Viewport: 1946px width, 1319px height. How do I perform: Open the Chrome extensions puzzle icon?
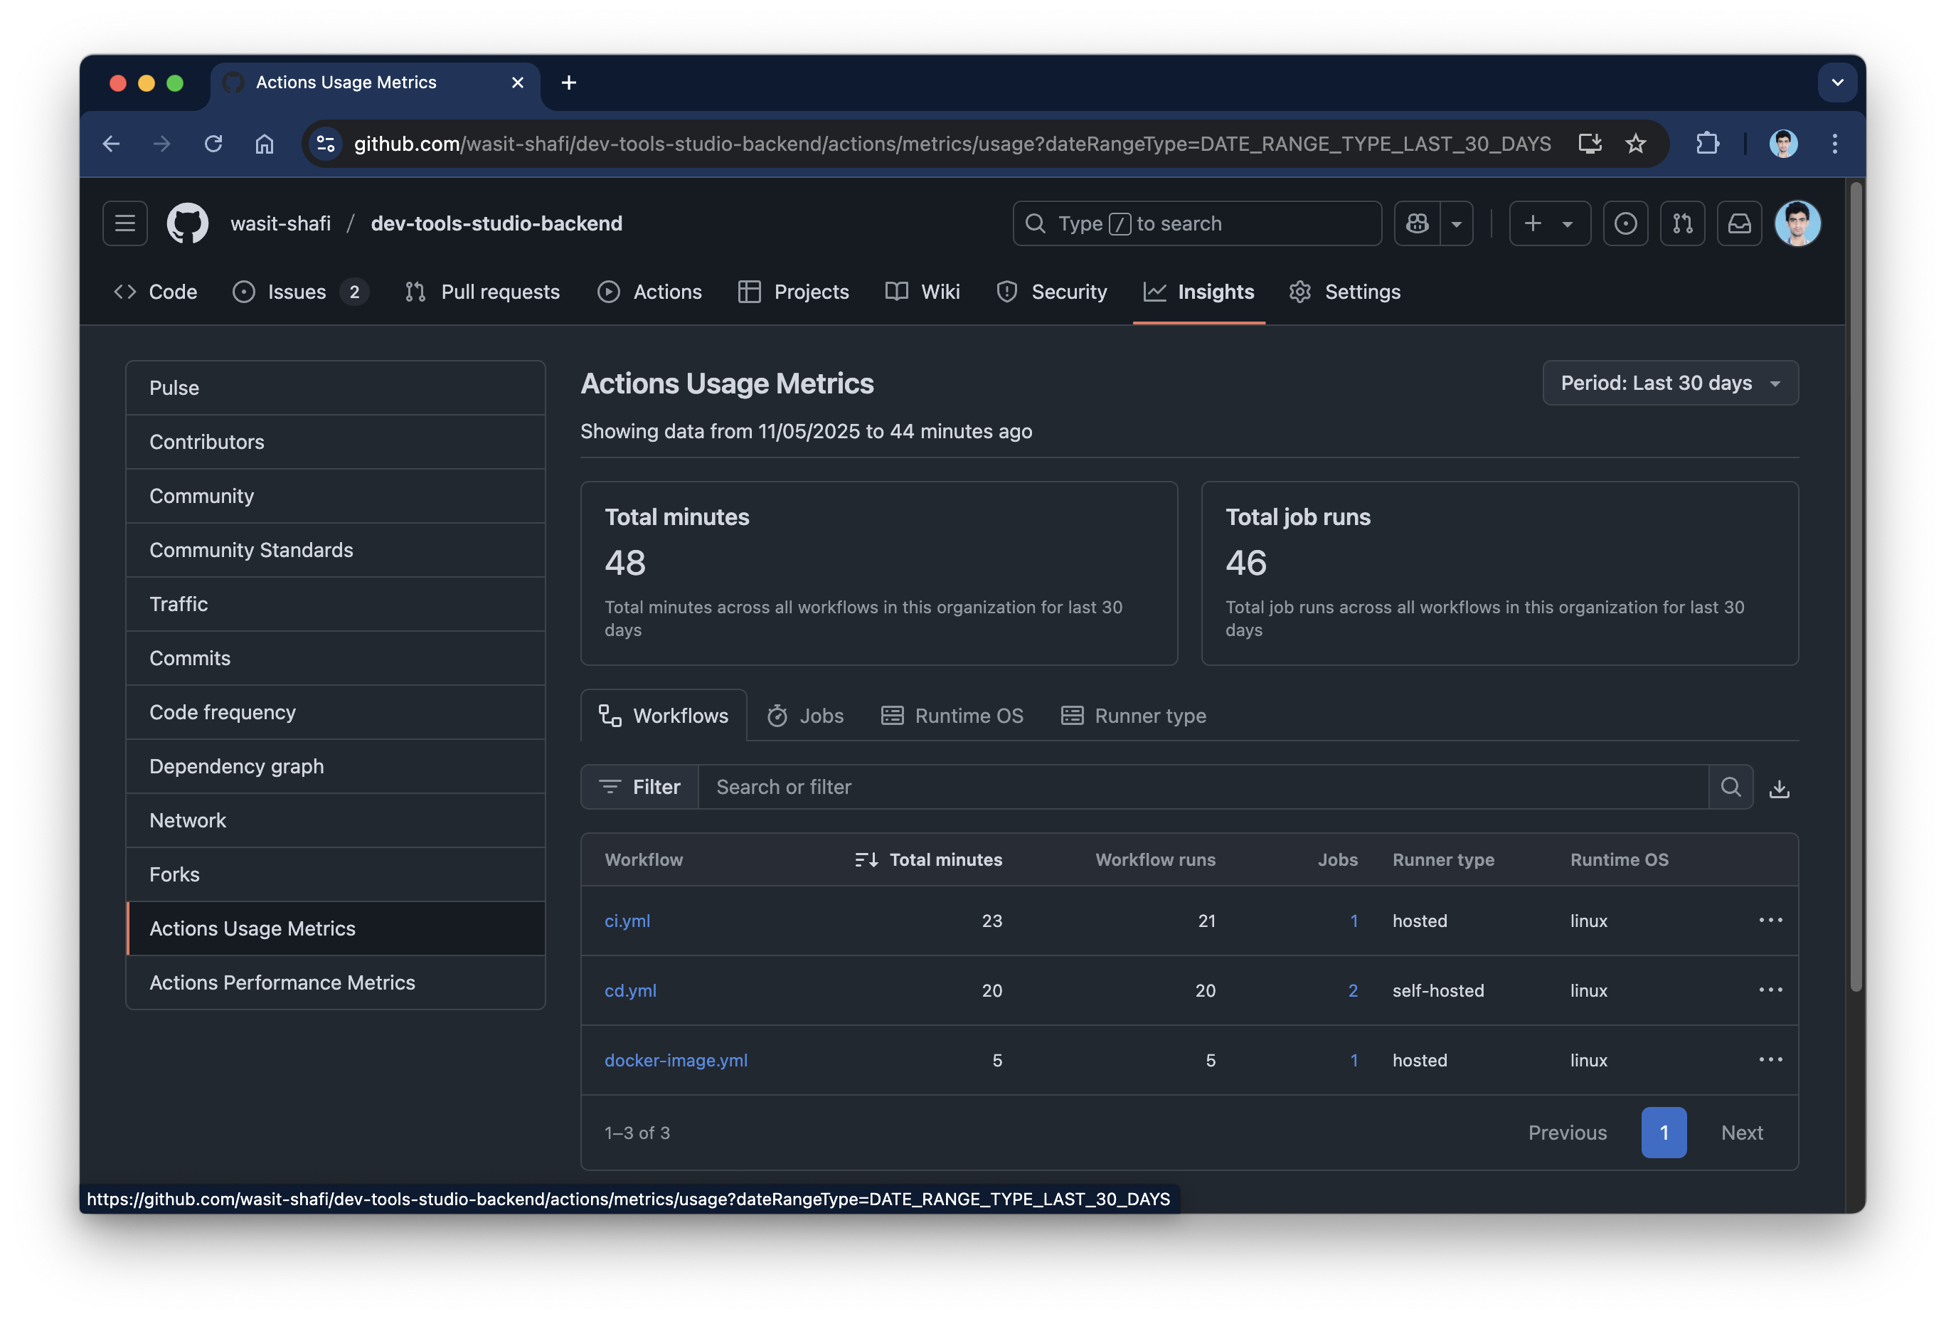tap(1707, 144)
